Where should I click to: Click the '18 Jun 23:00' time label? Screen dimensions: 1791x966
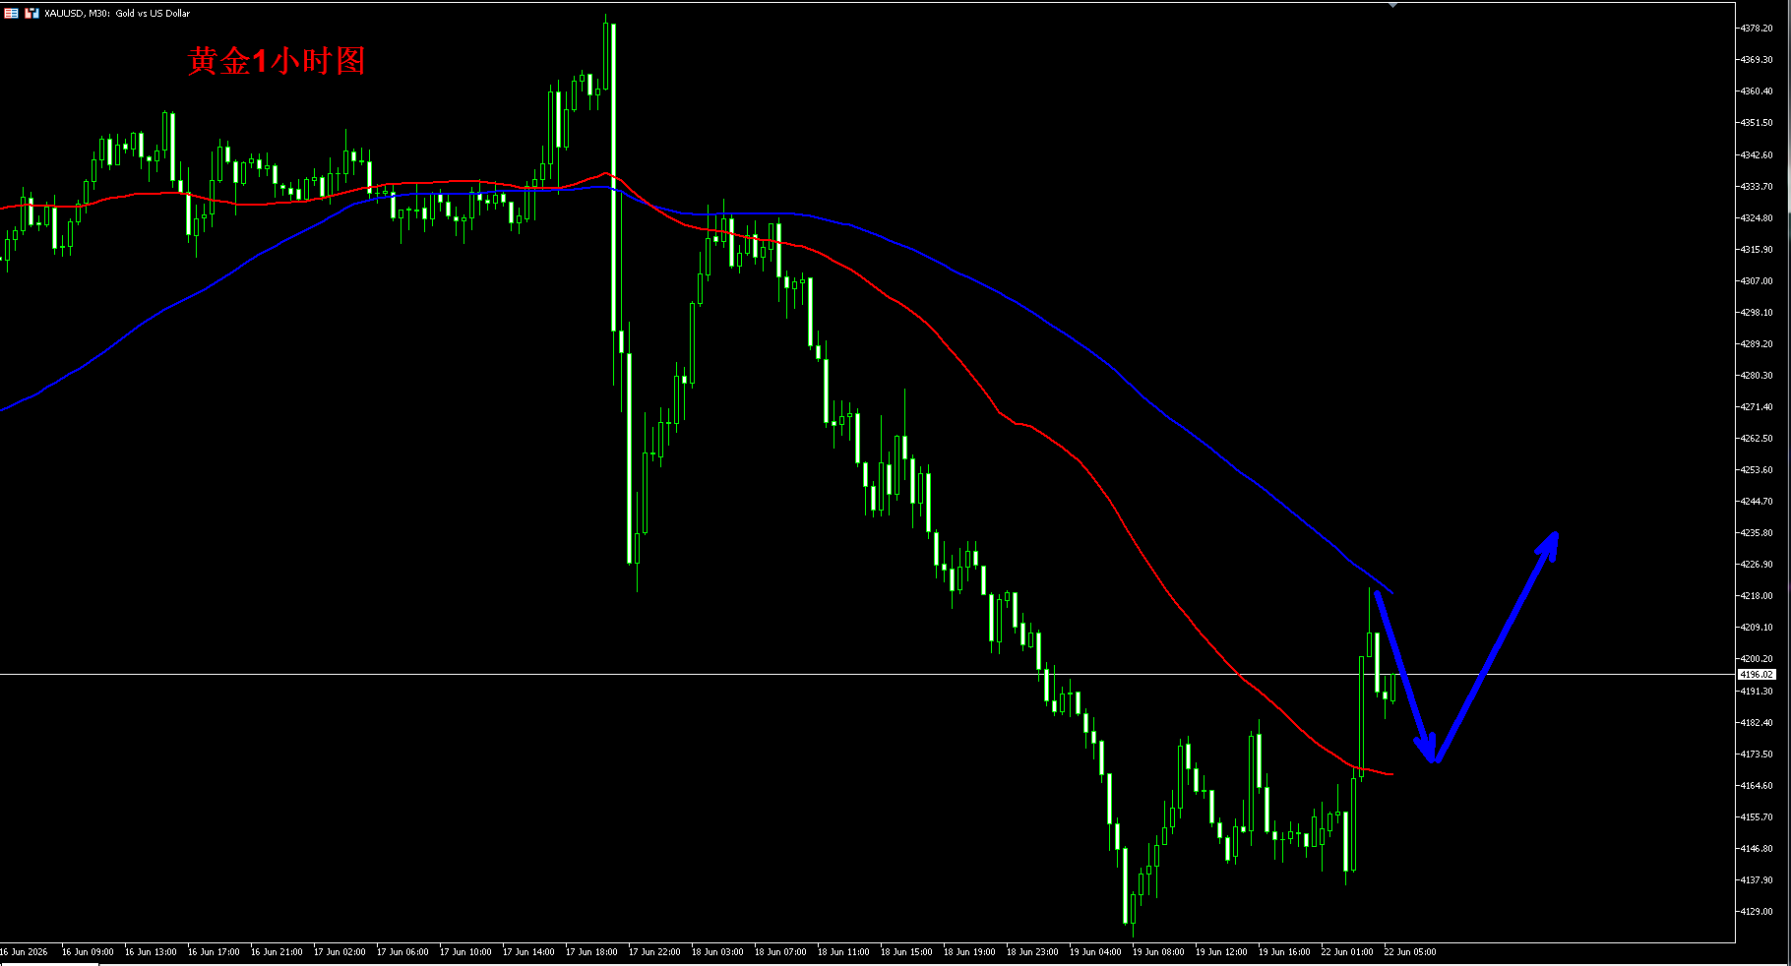[x=1032, y=952]
